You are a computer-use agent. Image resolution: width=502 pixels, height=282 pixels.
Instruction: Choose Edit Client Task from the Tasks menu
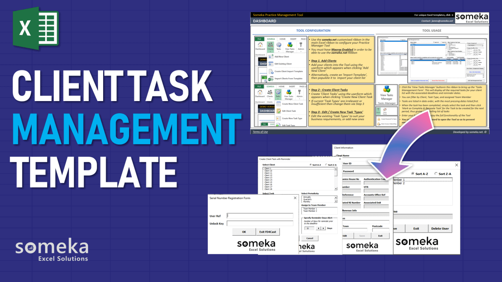click(286, 111)
